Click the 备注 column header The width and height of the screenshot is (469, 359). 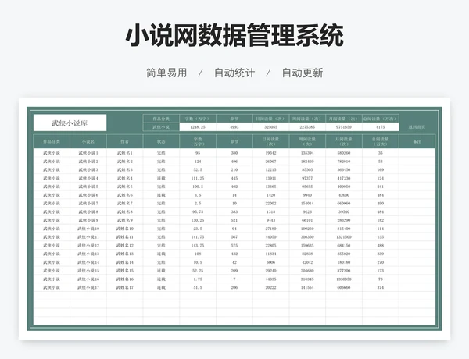(x=417, y=142)
